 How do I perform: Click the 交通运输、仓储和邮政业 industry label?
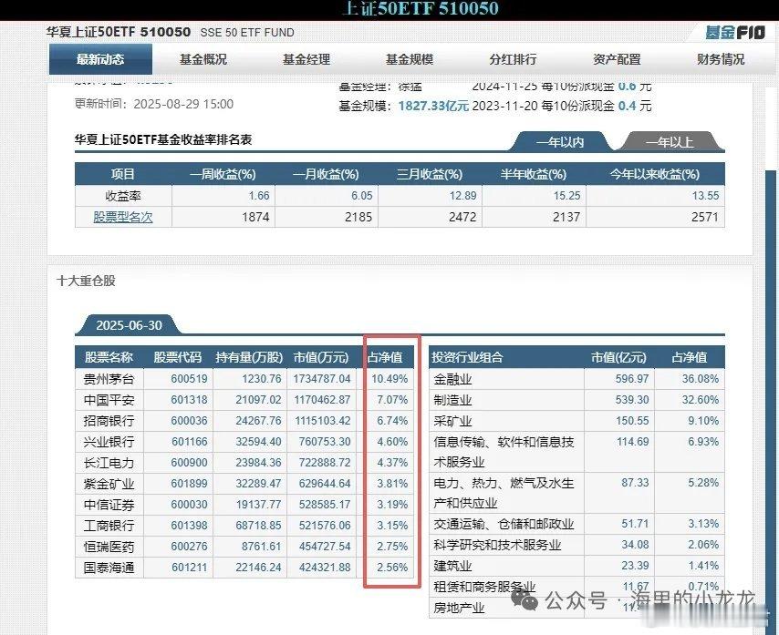[504, 524]
